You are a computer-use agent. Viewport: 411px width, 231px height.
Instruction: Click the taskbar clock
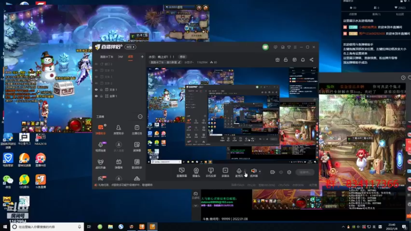(x=392, y=227)
